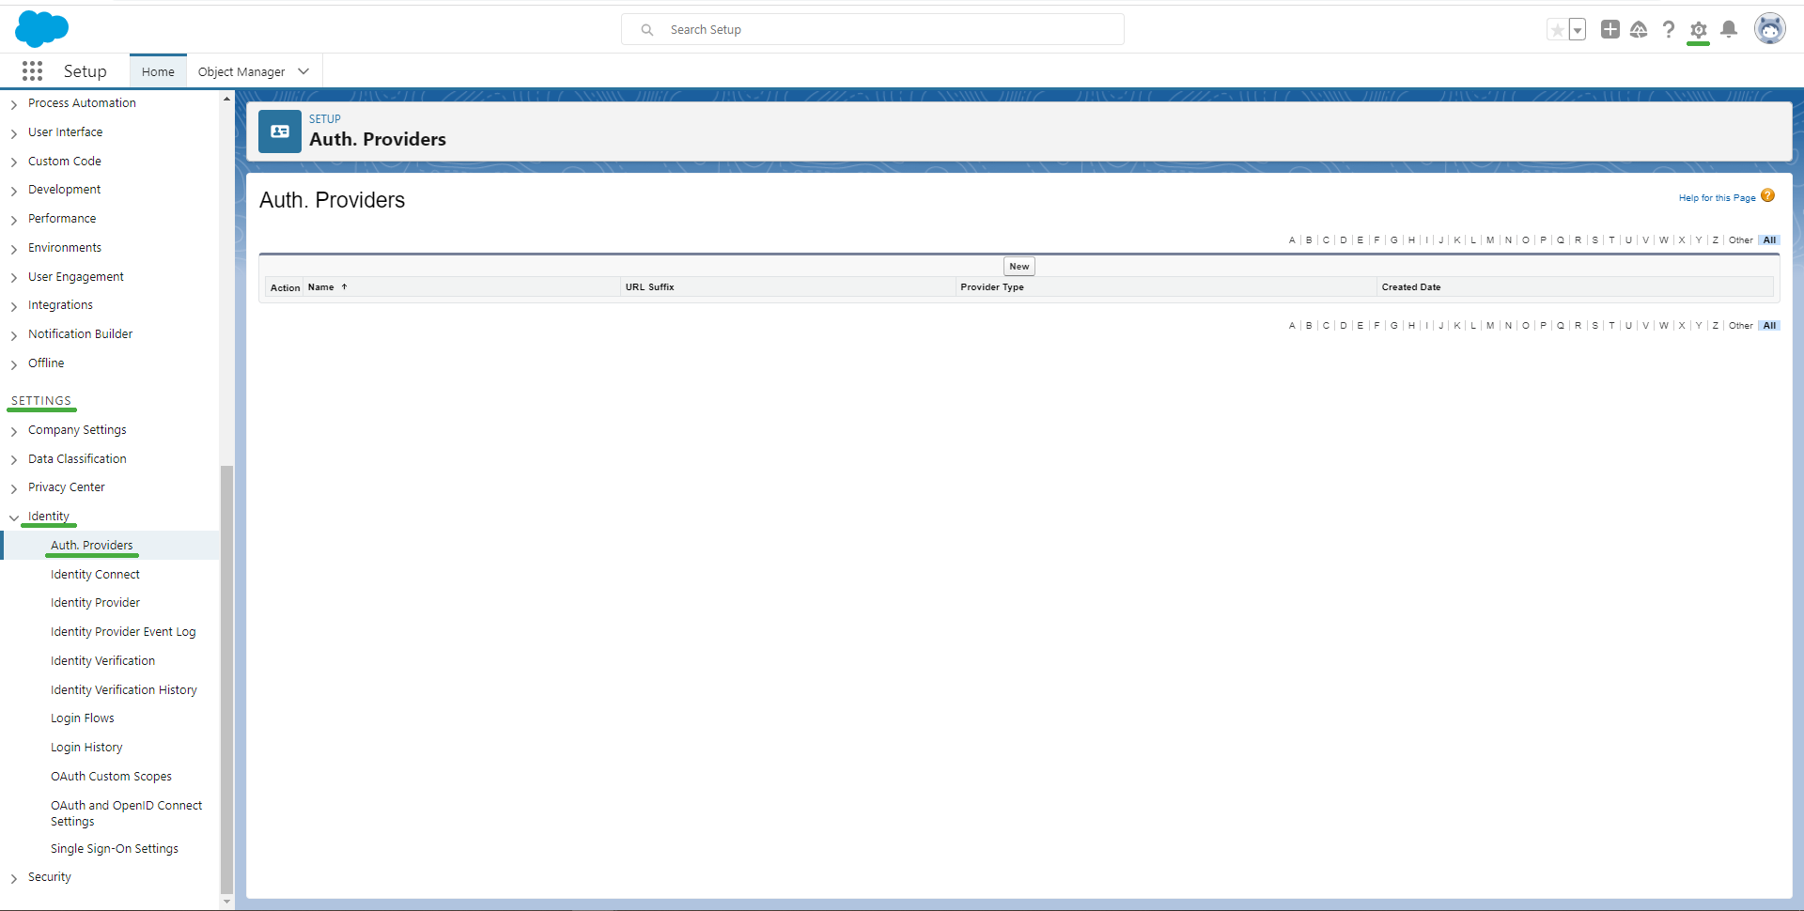Sort by the URL Suffix column
This screenshot has height=911, width=1804.
click(x=650, y=287)
